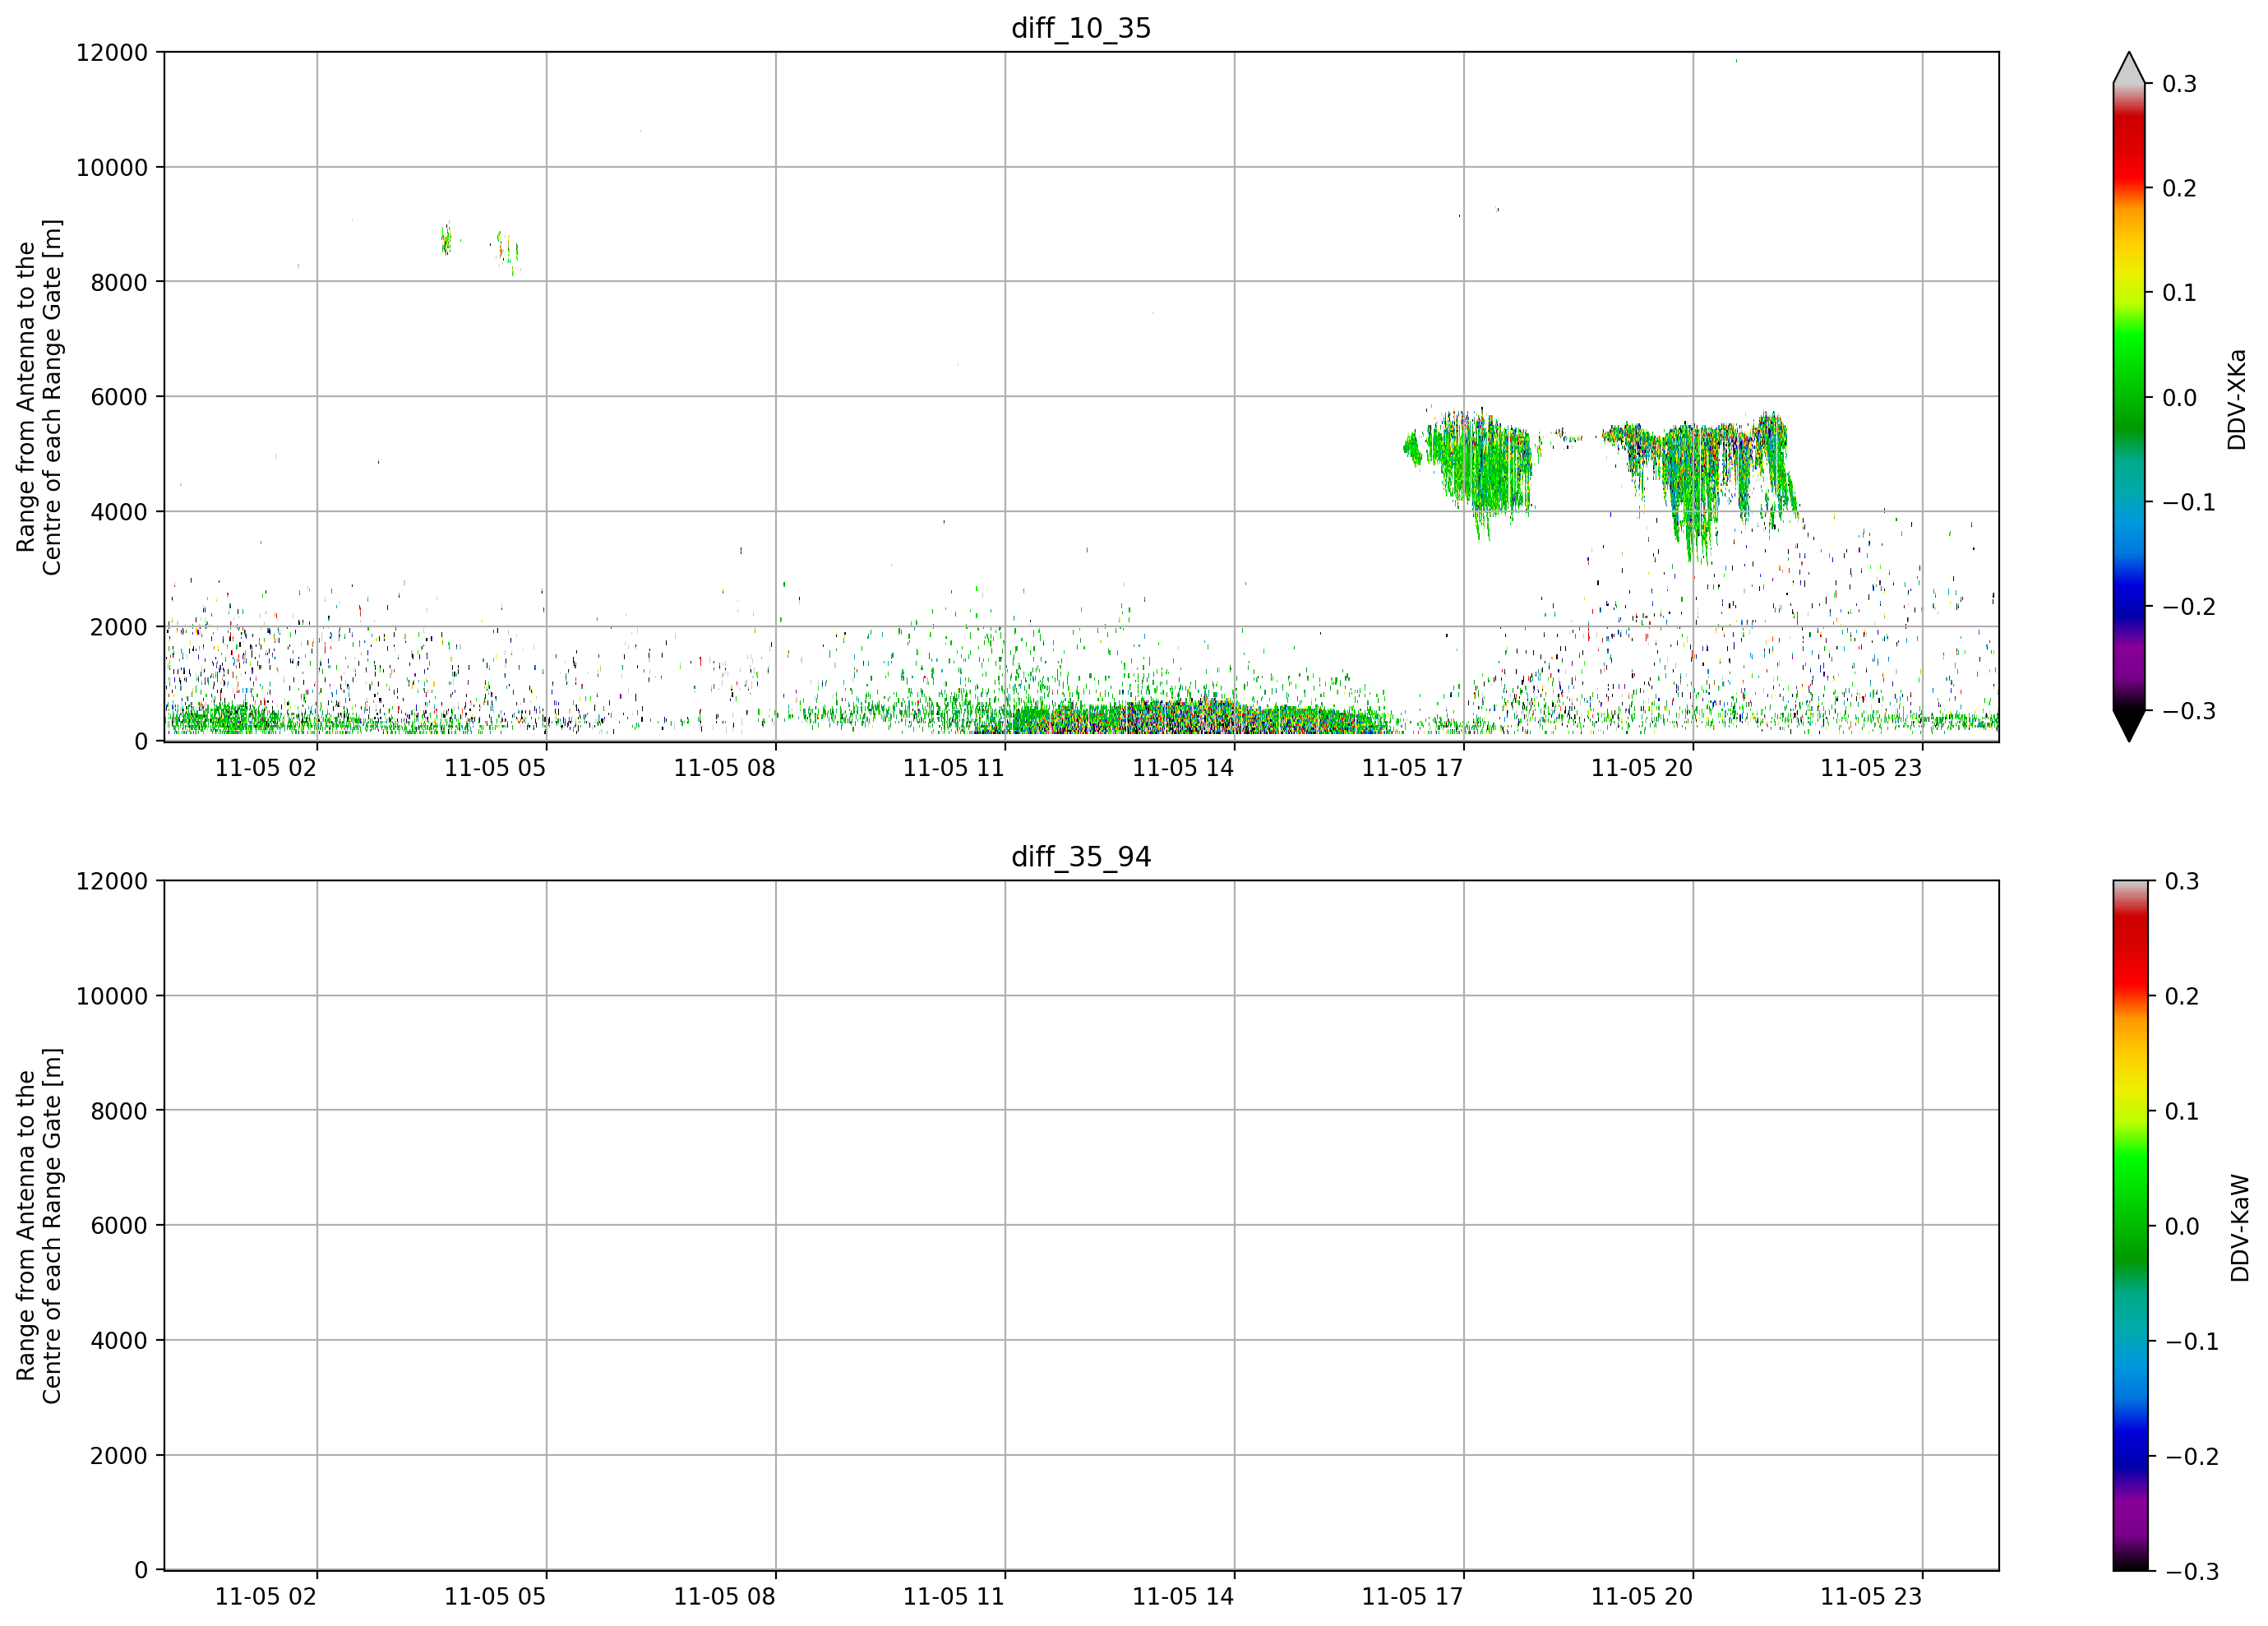This screenshot has height=1626, width=2268.
Task: Click the 0.2 tick on DDV-KaW colorbar
Action: point(2181,996)
